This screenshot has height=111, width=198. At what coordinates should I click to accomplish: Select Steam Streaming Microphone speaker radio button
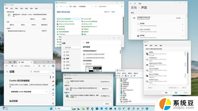tap(138, 24)
